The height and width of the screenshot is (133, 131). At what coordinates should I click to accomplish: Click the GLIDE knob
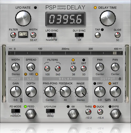tap(118, 35)
